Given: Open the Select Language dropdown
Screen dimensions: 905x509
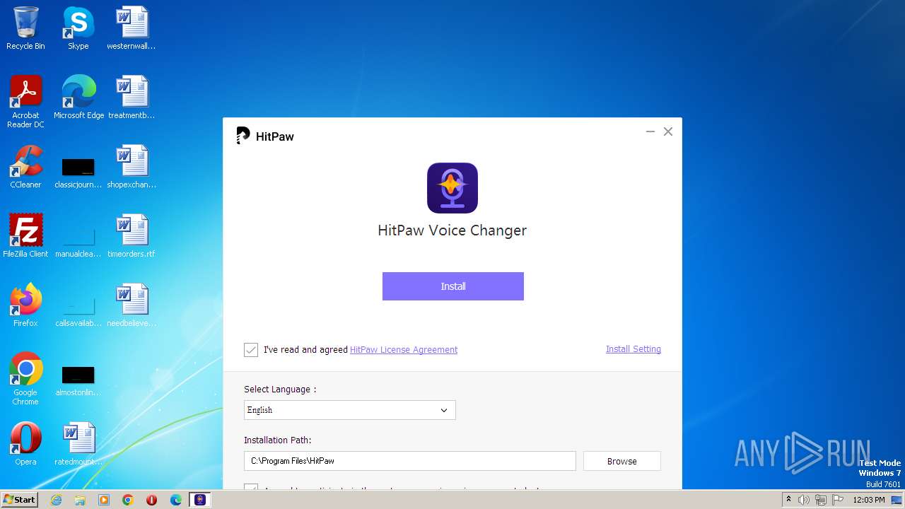Looking at the screenshot, I should point(350,410).
